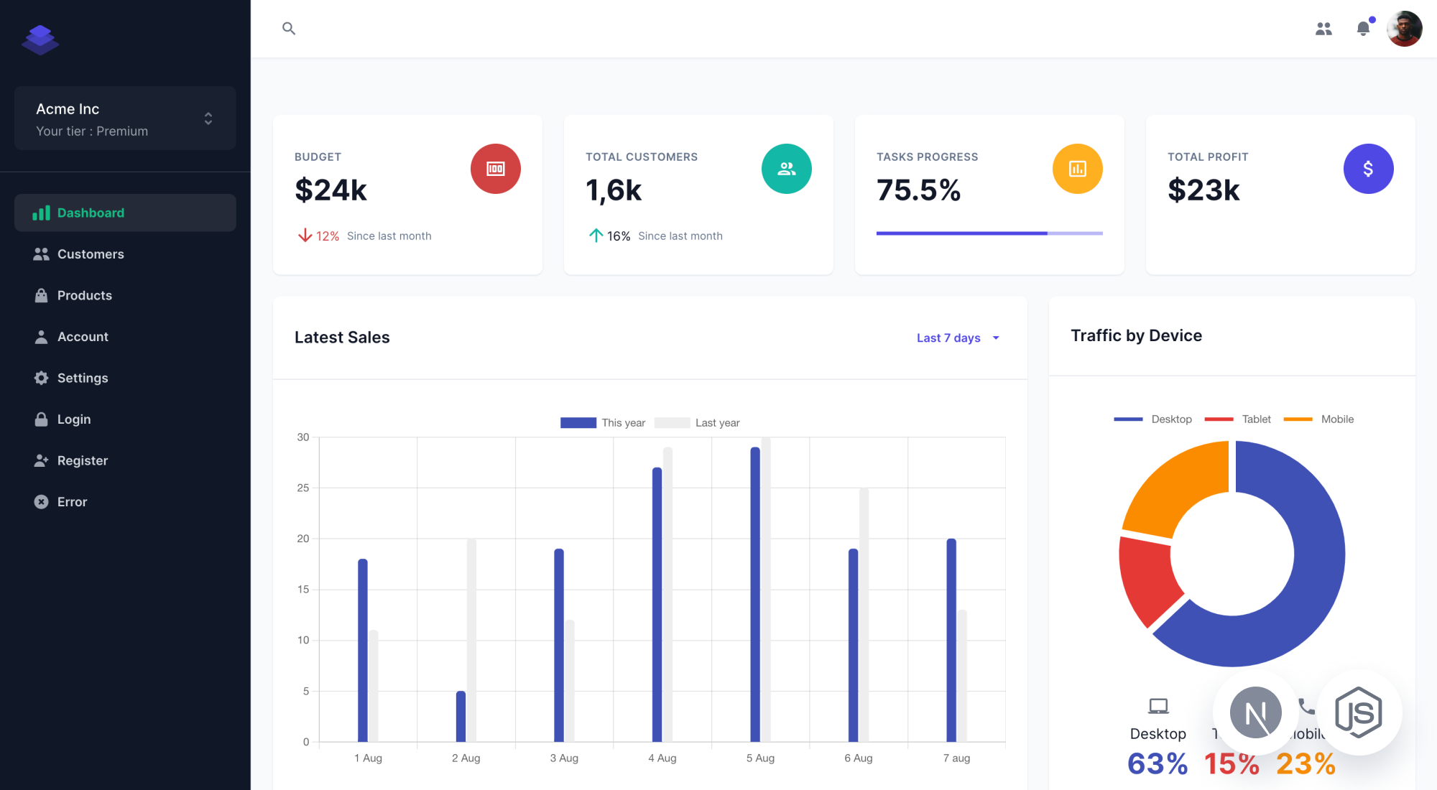This screenshot has height=790, width=1437.
Task: Click the purple Total Profit dollar icon
Action: pyautogui.click(x=1368, y=168)
